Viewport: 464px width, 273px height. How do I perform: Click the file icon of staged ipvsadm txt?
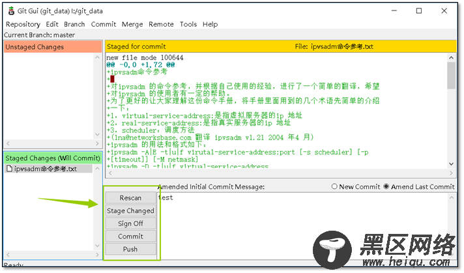[9, 169]
